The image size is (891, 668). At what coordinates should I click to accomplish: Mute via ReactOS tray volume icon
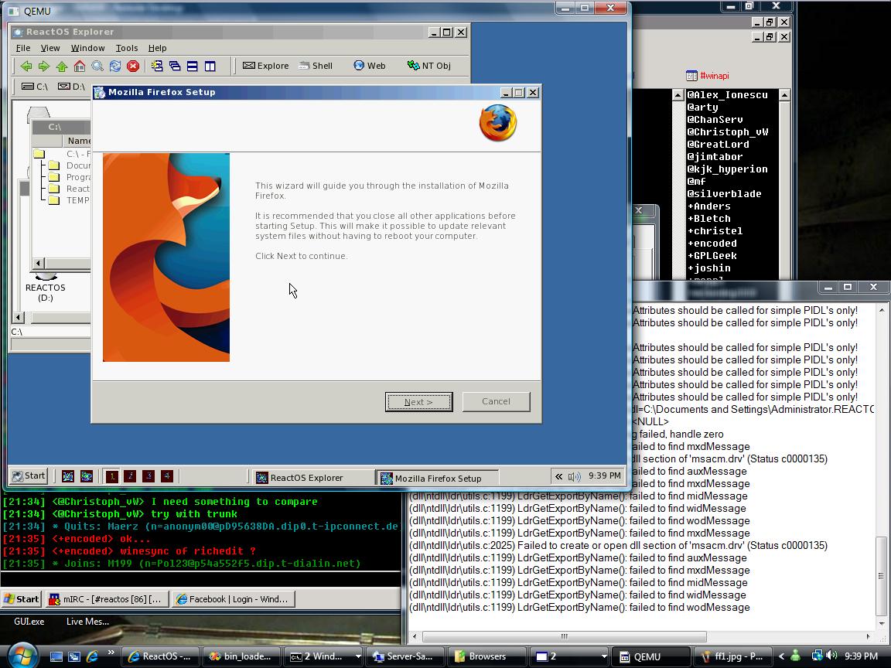point(574,477)
